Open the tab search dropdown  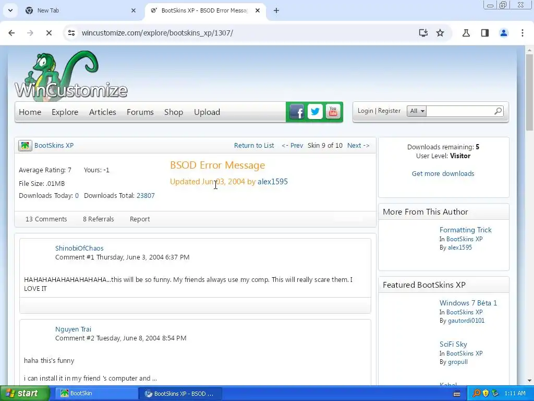pos(10,10)
